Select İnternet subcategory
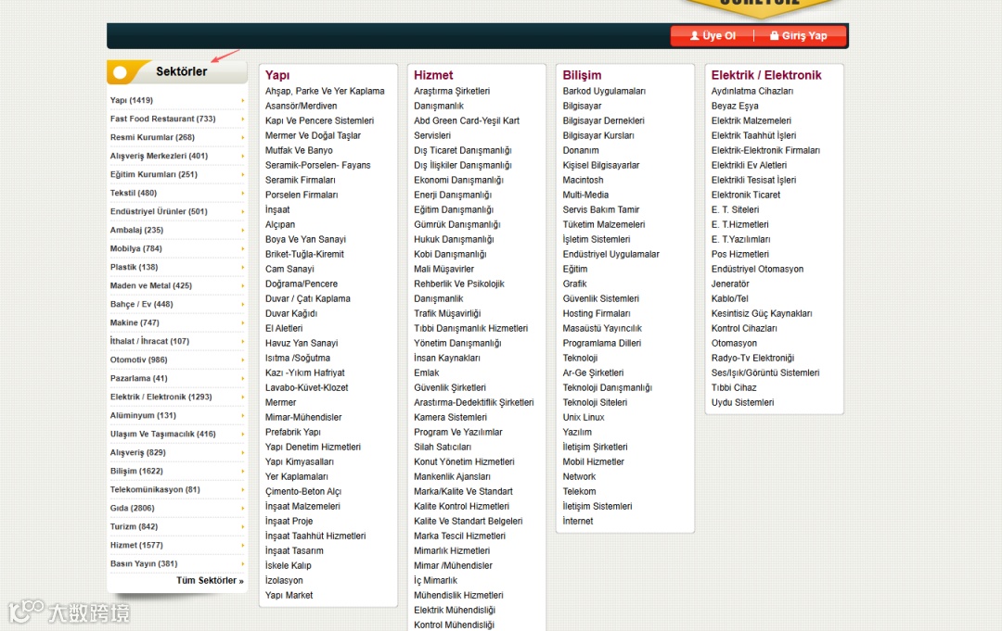The width and height of the screenshot is (1002, 631). (578, 522)
